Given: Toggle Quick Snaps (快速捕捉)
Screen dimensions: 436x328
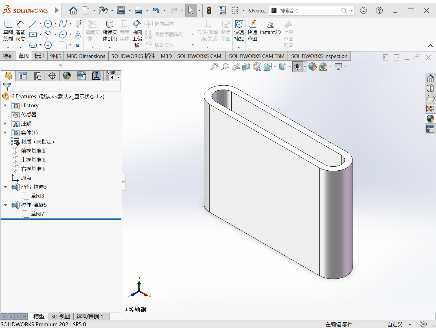Looking at the screenshot, I should 239,31.
